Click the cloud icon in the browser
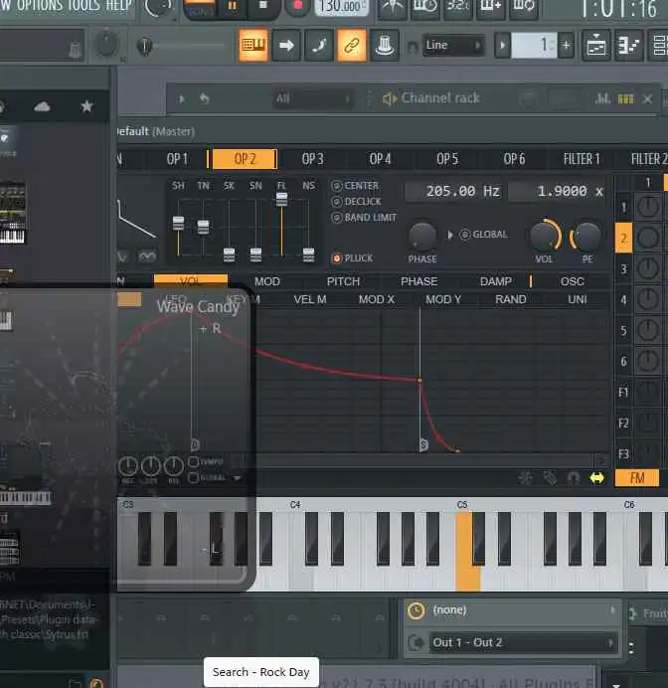The width and height of the screenshot is (668, 688). [x=42, y=106]
